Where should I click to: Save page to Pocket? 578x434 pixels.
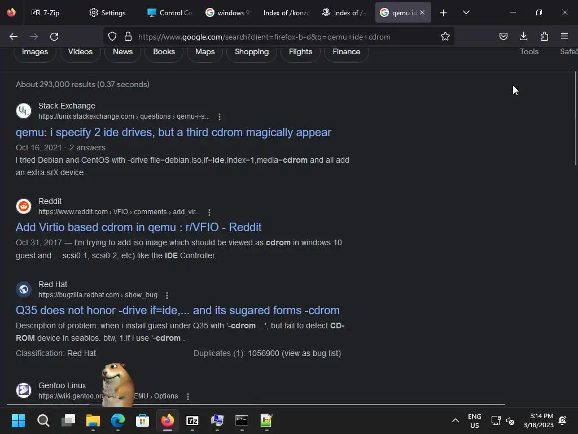click(503, 37)
